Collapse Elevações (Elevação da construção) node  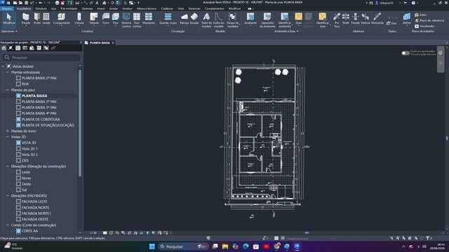tap(8, 167)
